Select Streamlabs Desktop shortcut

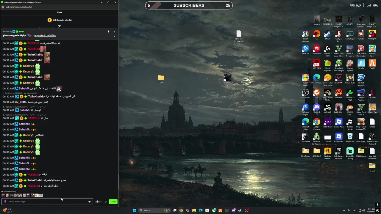[350, 153]
